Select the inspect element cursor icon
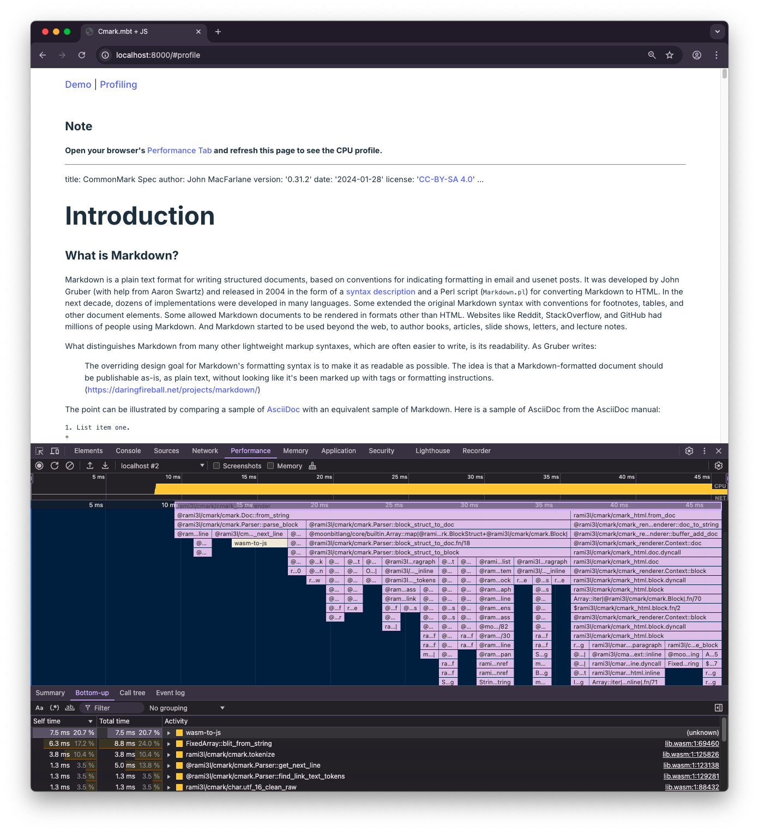This screenshot has height=832, width=759. click(x=39, y=451)
